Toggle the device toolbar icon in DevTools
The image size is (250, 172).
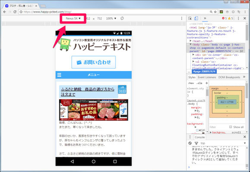tap(196, 19)
